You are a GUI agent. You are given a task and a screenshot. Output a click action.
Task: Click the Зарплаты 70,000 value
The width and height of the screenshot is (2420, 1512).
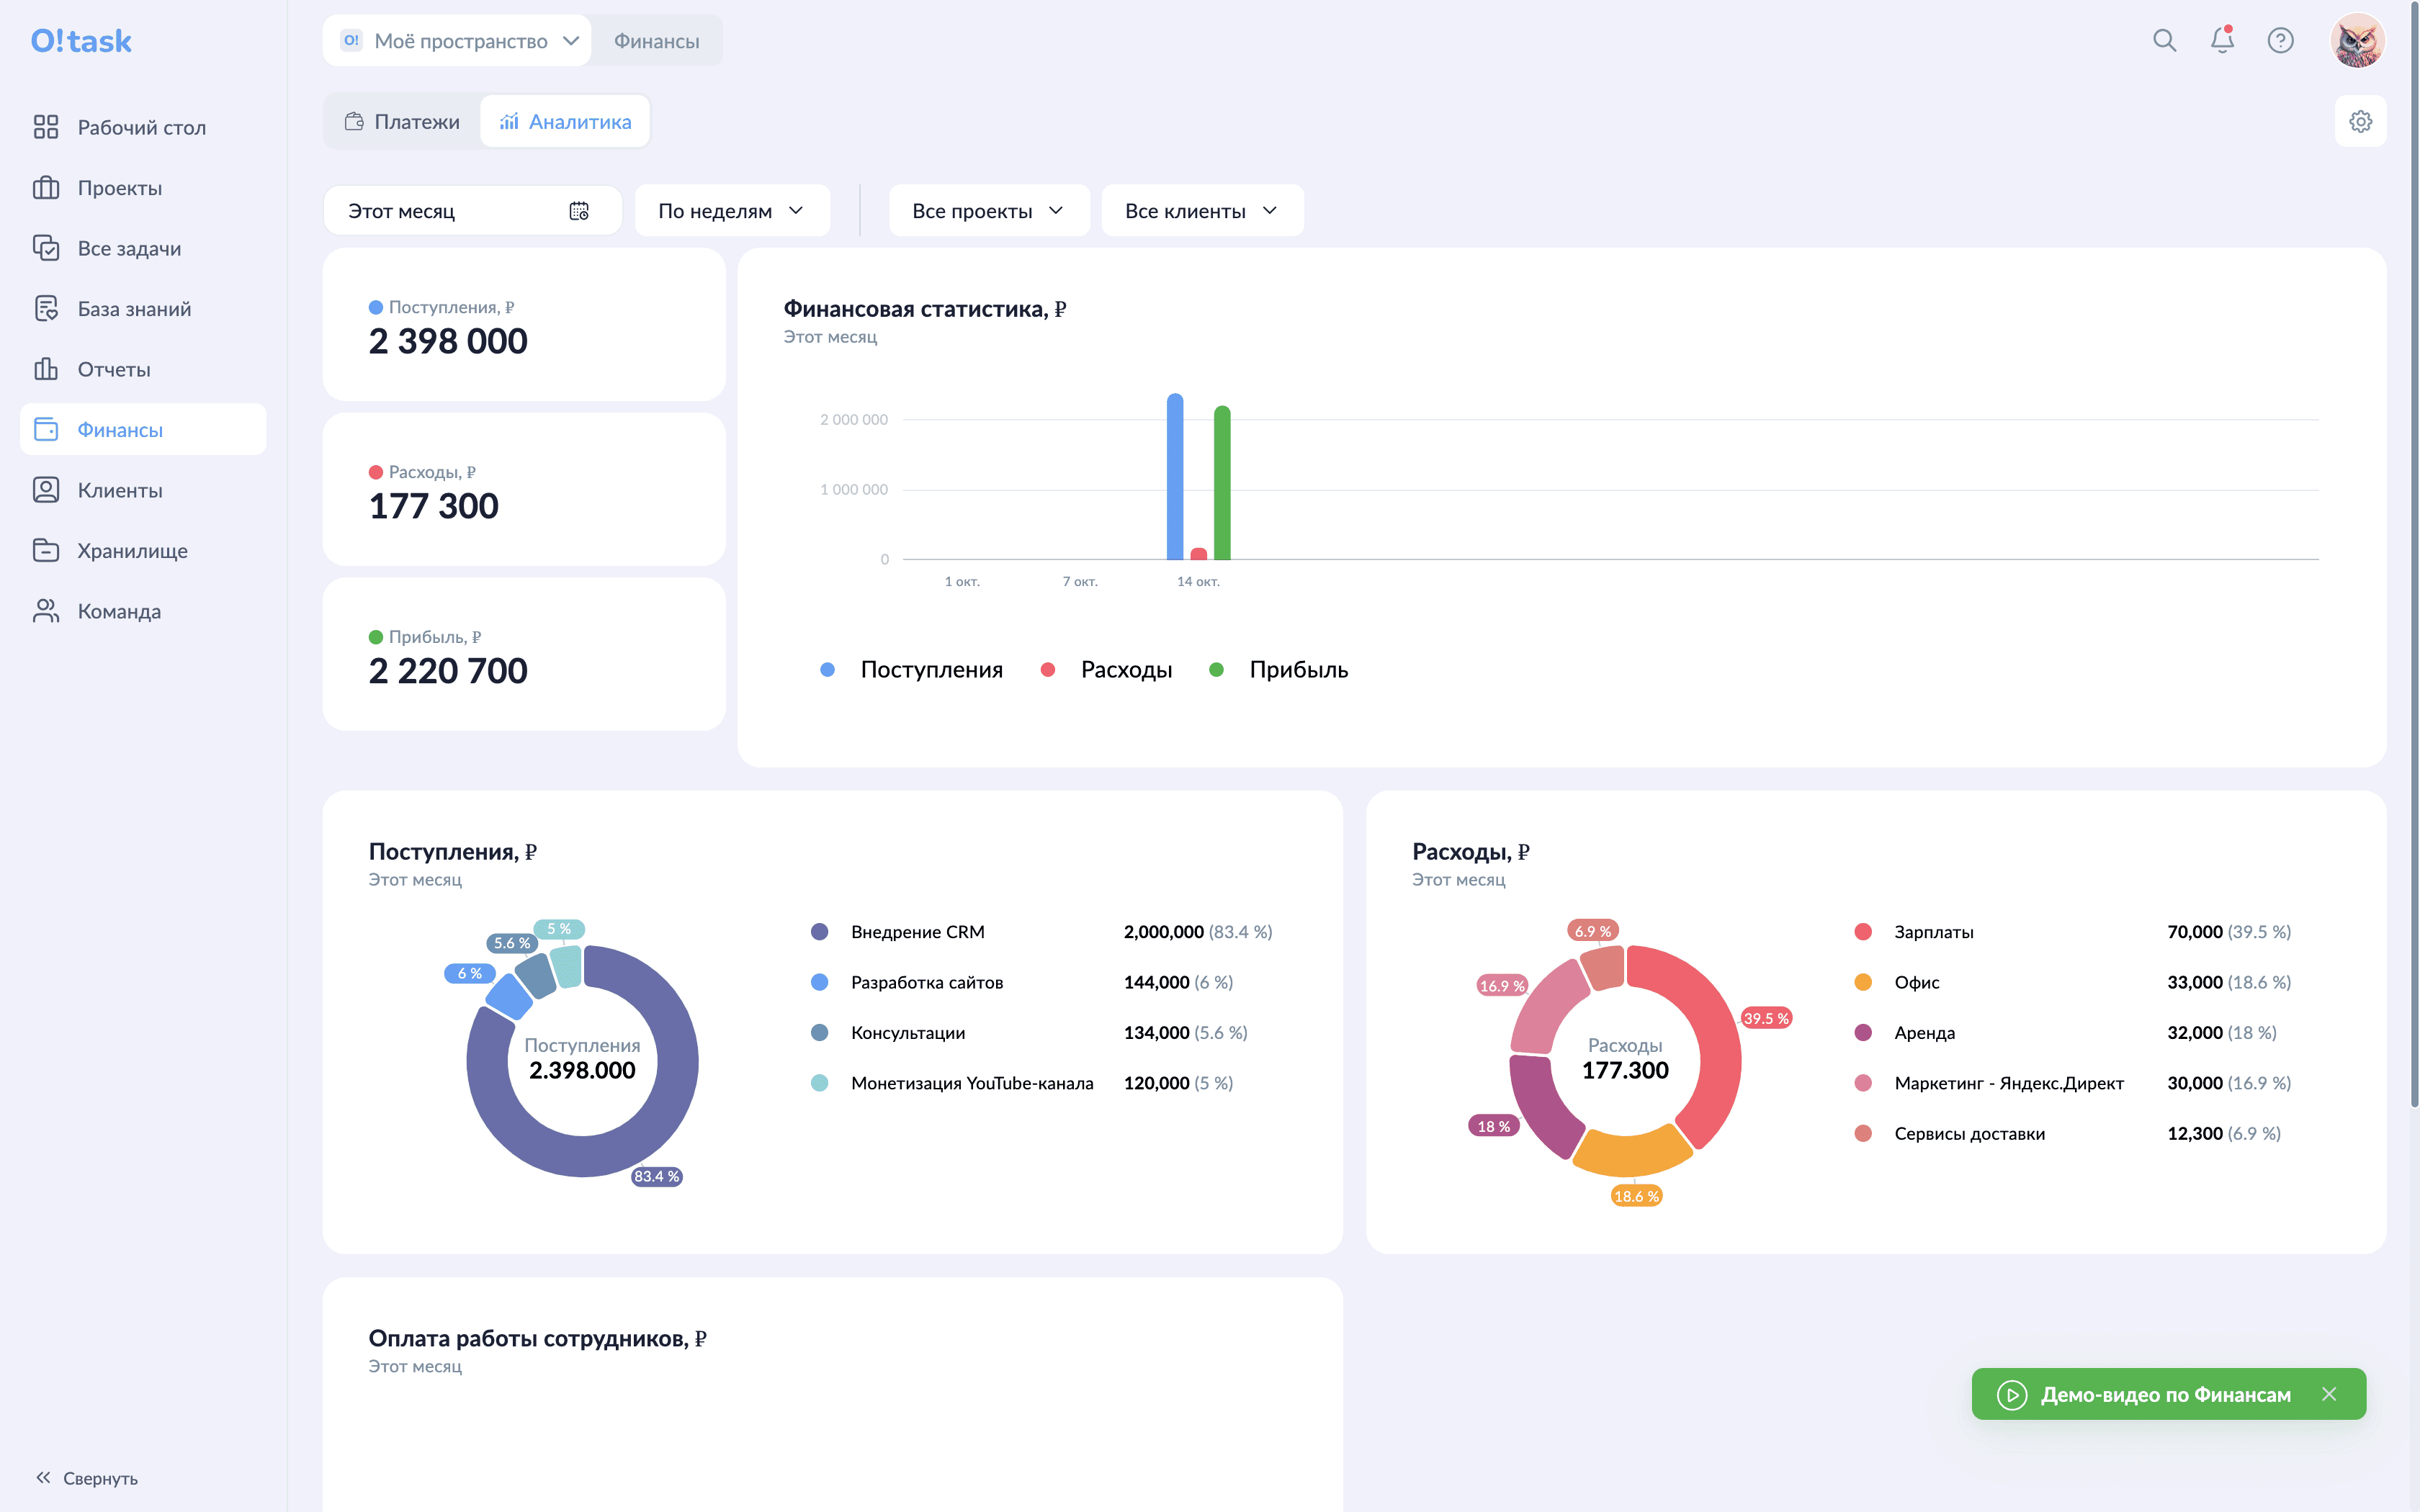[2195, 932]
